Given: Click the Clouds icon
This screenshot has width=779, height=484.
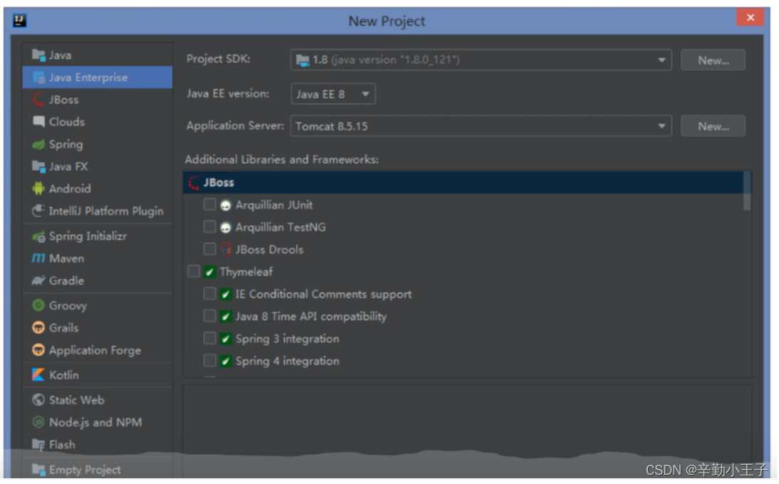Looking at the screenshot, I should (x=38, y=122).
